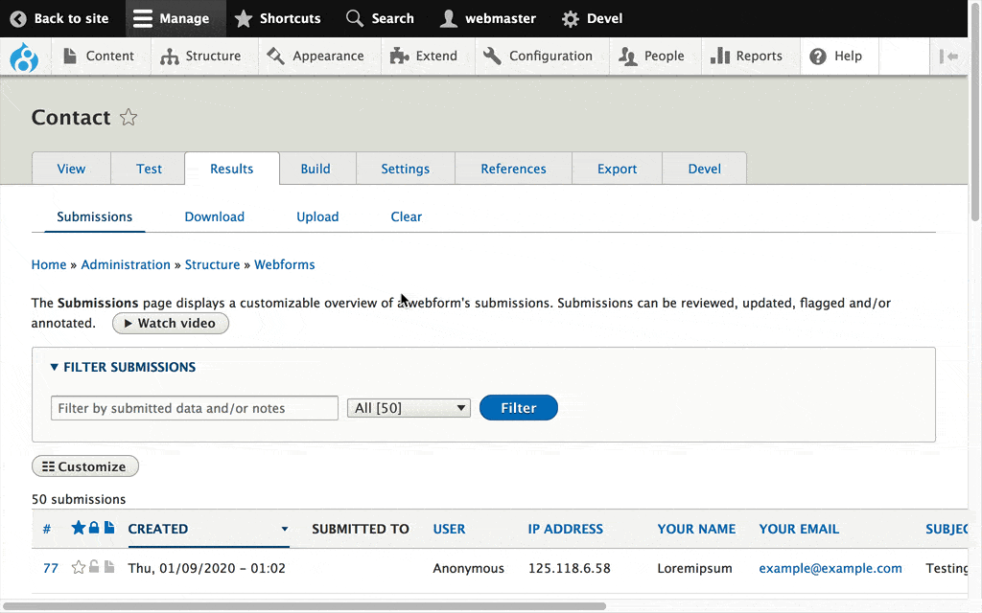Sort by IP Address column header
Screen dimensions: 982x613
tap(566, 529)
